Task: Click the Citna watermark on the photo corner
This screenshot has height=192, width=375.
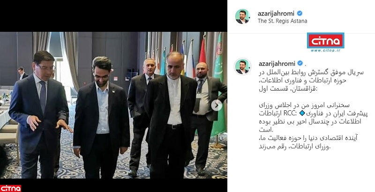Action: [10, 188]
